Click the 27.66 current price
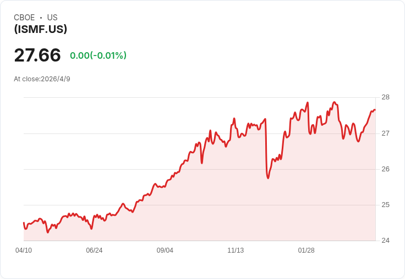Viewport: 405px width, 279px height. (x=37, y=55)
